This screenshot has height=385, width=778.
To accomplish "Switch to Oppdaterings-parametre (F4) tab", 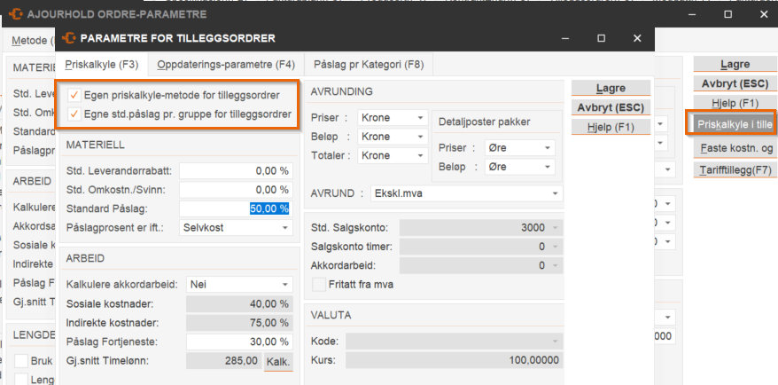I will click(x=225, y=64).
